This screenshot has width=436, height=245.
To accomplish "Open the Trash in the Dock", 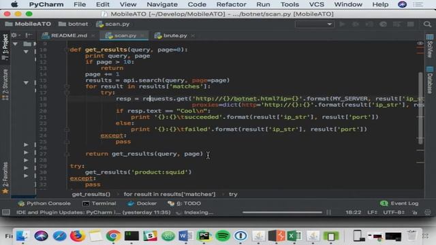I will tap(411, 236).
